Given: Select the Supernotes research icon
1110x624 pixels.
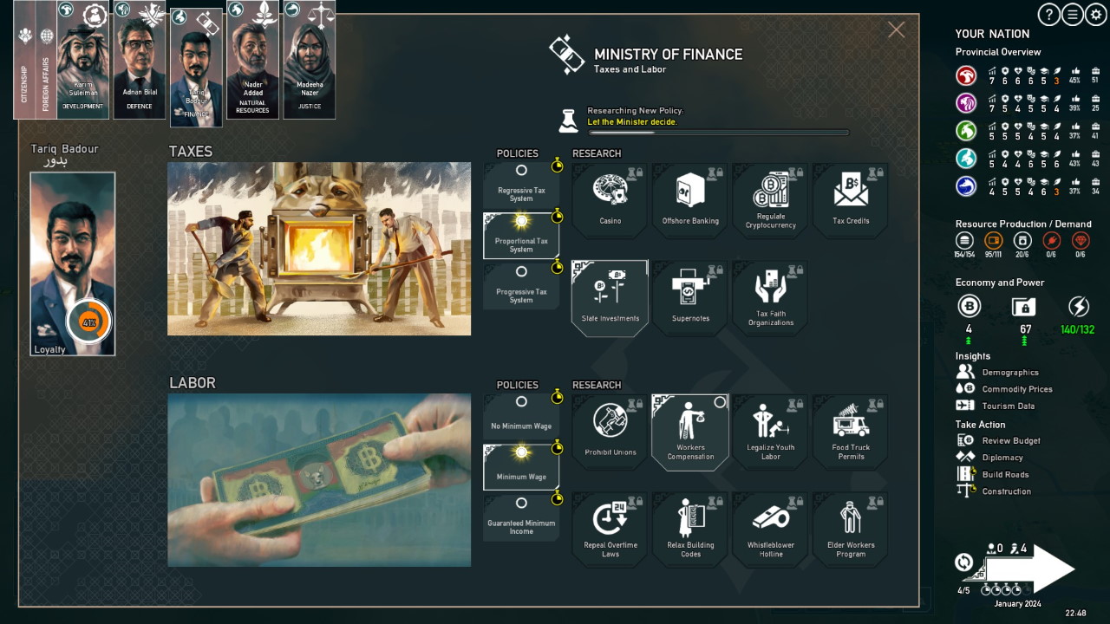Looking at the screenshot, I should 690,296.
